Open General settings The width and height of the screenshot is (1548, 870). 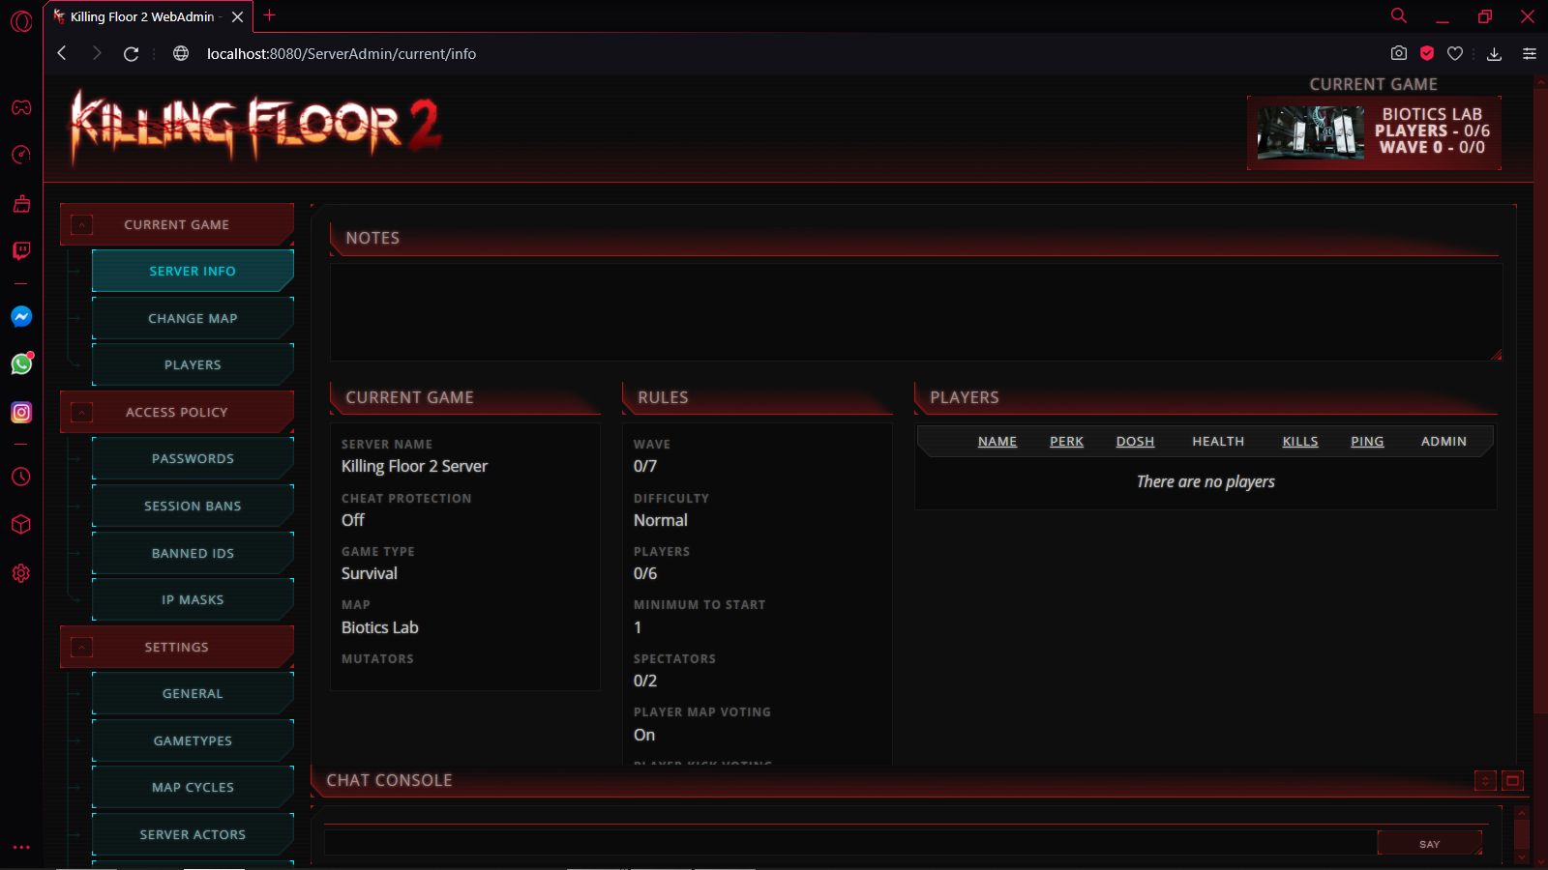(193, 694)
